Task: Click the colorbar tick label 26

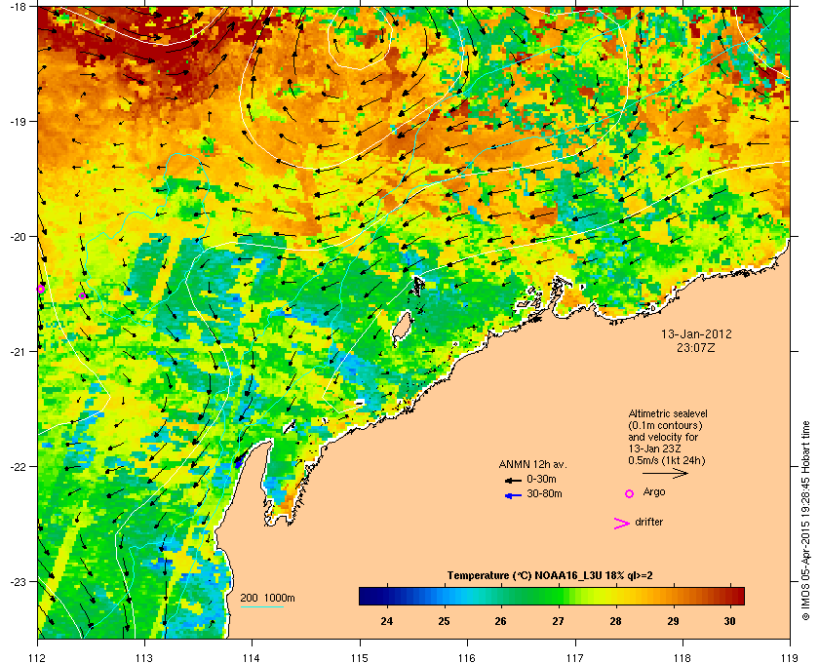Action: click(x=501, y=621)
